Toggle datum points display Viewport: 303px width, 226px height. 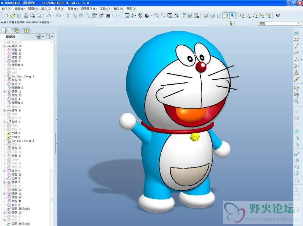click(255, 15)
